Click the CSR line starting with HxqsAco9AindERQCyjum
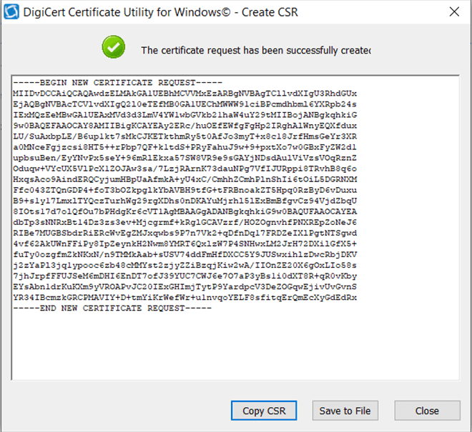472x432 pixels. coord(185,179)
